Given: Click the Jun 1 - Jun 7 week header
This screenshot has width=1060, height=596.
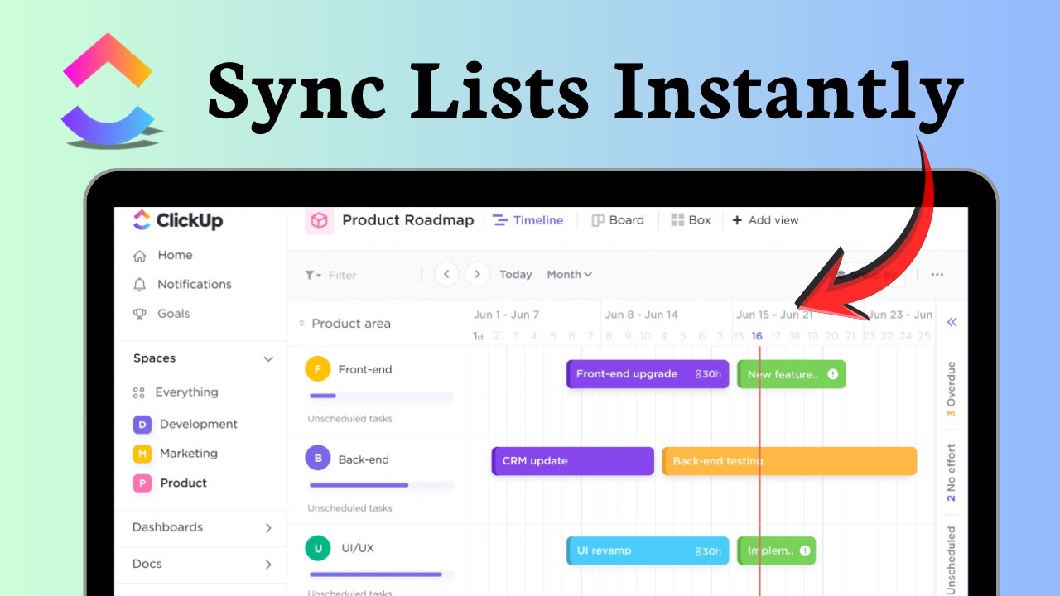Looking at the screenshot, I should click(x=506, y=315).
